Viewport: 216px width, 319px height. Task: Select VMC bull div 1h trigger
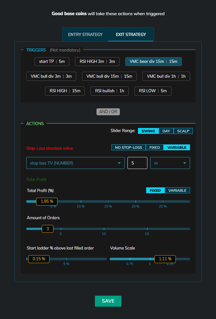[166, 76]
